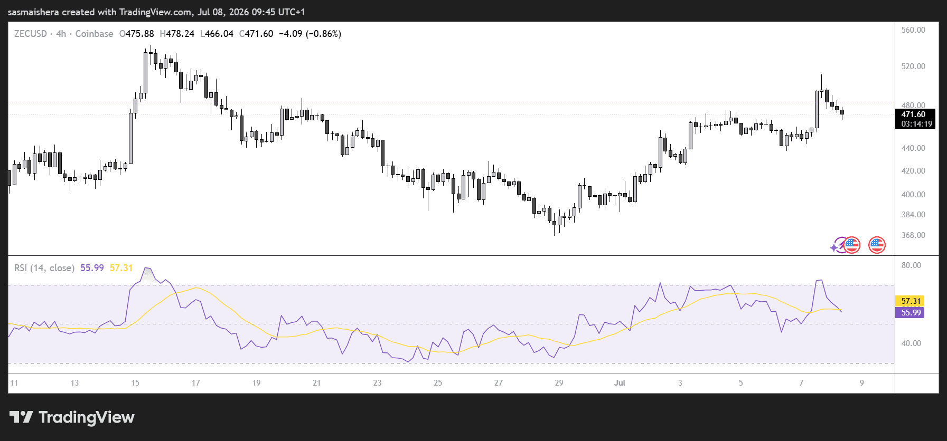The image size is (947, 441).
Task: Click the purple RSI value 55.99 in legend
Action: (x=92, y=268)
